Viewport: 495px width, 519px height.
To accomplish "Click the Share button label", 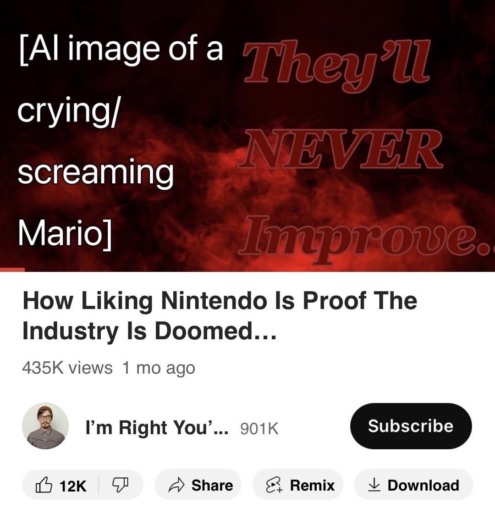I will click(212, 486).
